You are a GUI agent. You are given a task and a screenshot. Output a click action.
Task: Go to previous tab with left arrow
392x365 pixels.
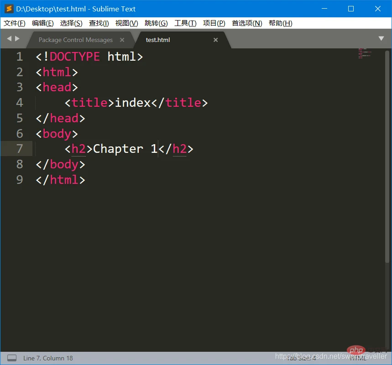[x=9, y=38]
